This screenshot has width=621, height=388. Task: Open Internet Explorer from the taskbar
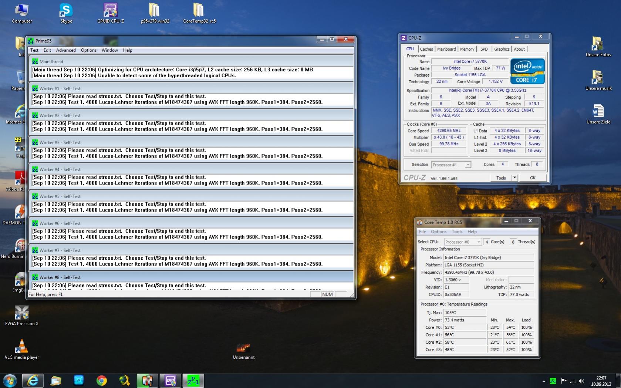(x=33, y=381)
